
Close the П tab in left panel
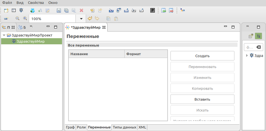click(13, 27)
